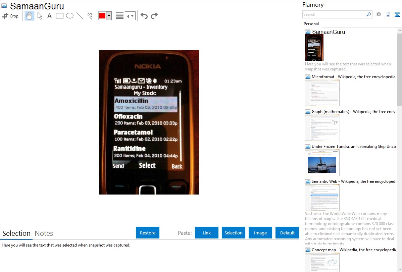Click Graph (mathematics) entry title
The width and height of the screenshot is (402, 272).
coord(353,112)
